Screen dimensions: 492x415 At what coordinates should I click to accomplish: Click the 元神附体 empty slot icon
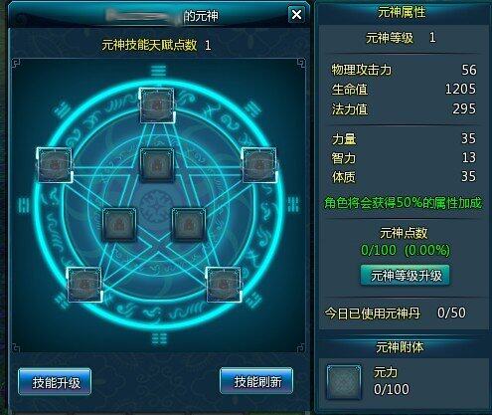click(344, 382)
